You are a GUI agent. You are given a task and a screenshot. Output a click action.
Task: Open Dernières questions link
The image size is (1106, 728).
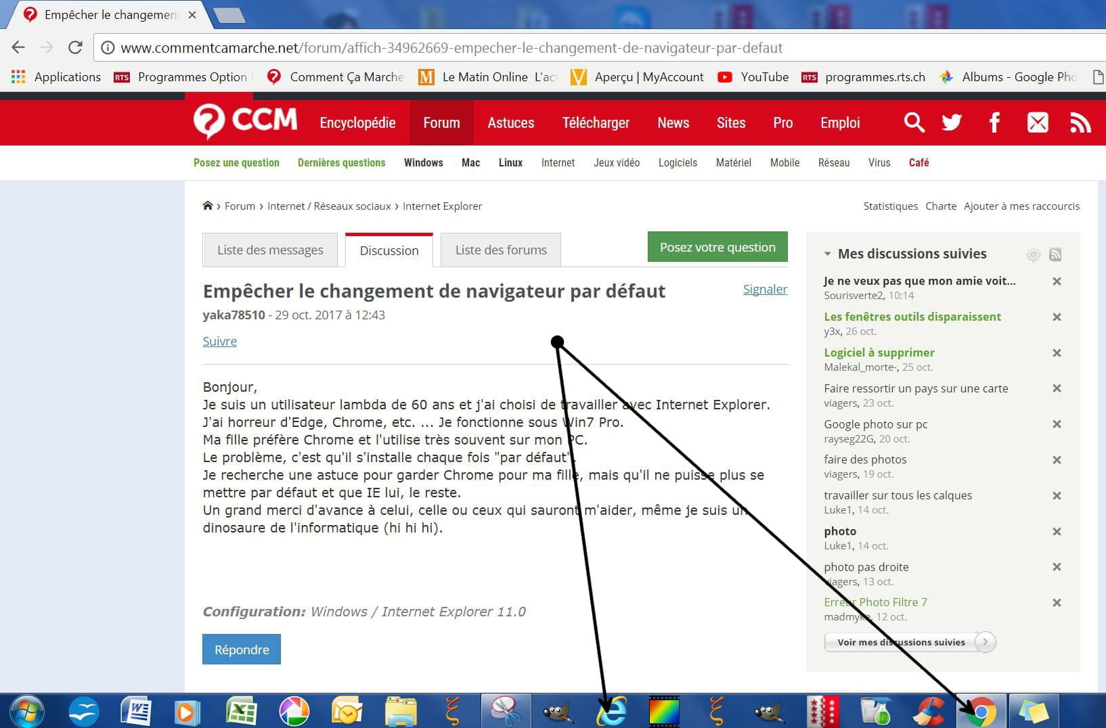342,162
